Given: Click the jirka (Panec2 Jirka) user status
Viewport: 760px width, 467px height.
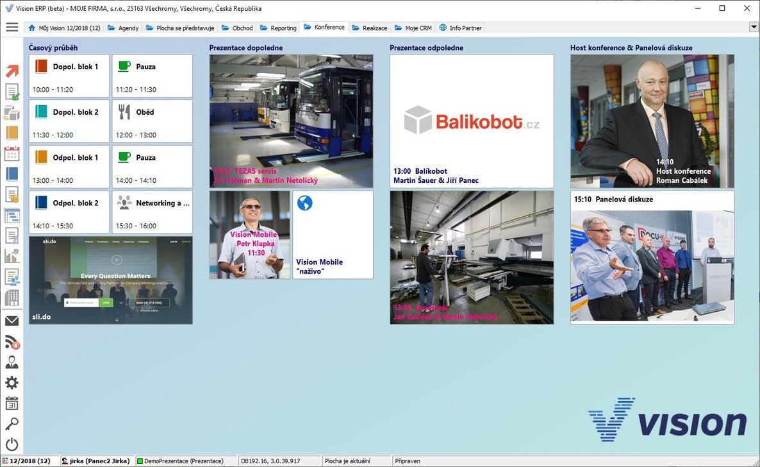Looking at the screenshot, I should [96, 461].
